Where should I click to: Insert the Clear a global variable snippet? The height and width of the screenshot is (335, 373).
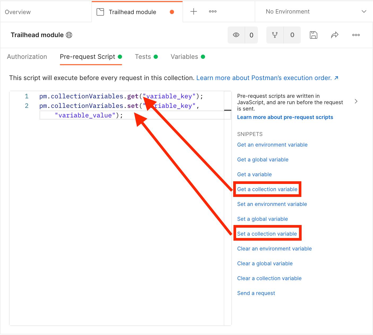pos(265,263)
